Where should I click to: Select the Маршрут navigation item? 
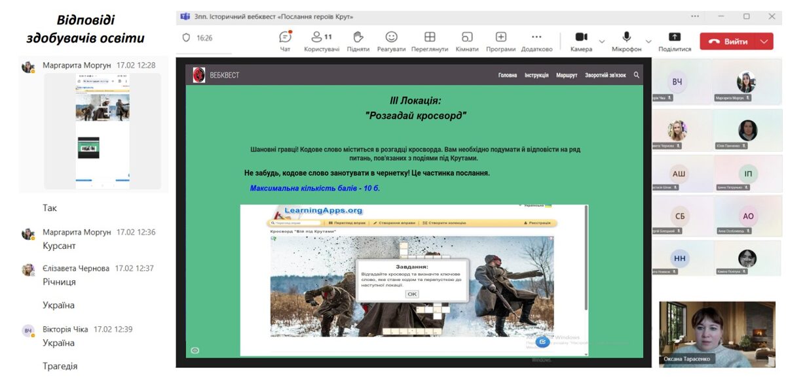pyautogui.click(x=567, y=75)
